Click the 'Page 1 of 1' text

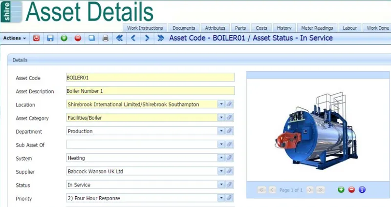[291, 190]
